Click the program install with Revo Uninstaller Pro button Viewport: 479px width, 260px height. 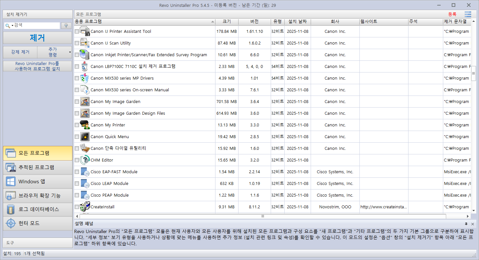[x=37, y=66]
